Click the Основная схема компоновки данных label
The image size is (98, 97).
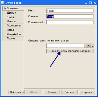coord(49,41)
